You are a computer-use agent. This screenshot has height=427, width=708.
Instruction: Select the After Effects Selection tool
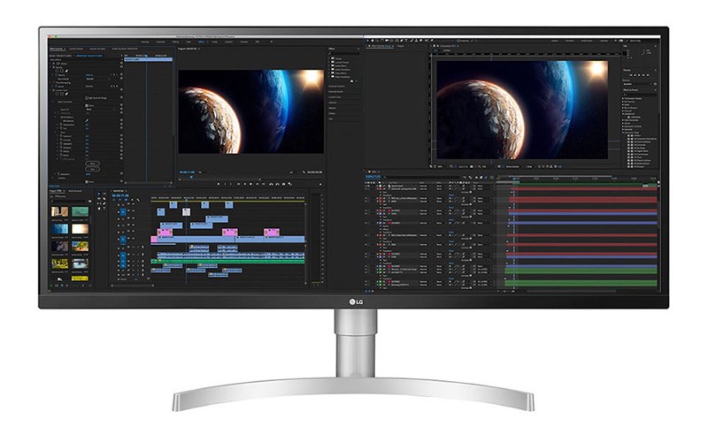tap(367, 41)
